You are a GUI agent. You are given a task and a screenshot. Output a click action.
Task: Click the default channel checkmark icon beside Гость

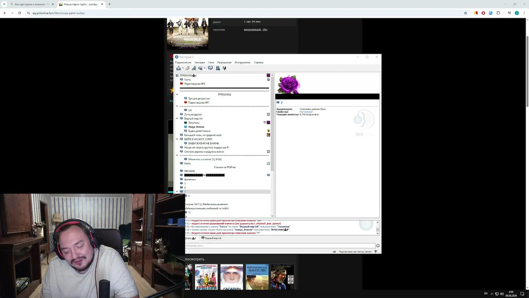click(268, 79)
